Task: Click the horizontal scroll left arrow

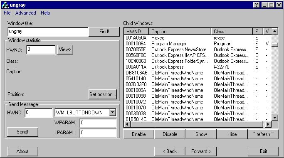Action: [x=127, y=124]
